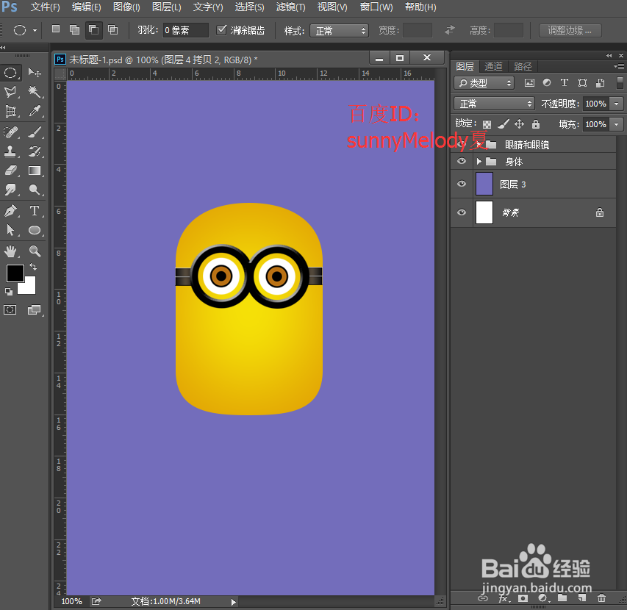The height and width of the screenshot is (610, 627).
Task: Open the 滤镜(T) menu
Action: coord(290,7)
